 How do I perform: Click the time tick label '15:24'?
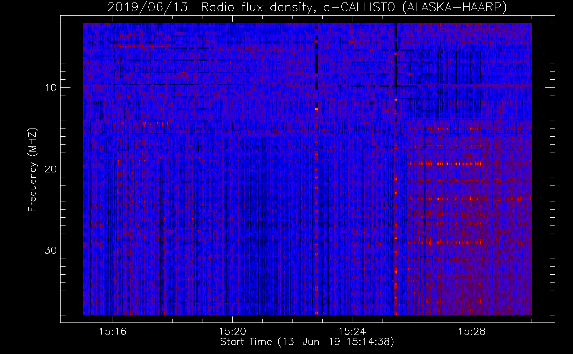(352, 332)
